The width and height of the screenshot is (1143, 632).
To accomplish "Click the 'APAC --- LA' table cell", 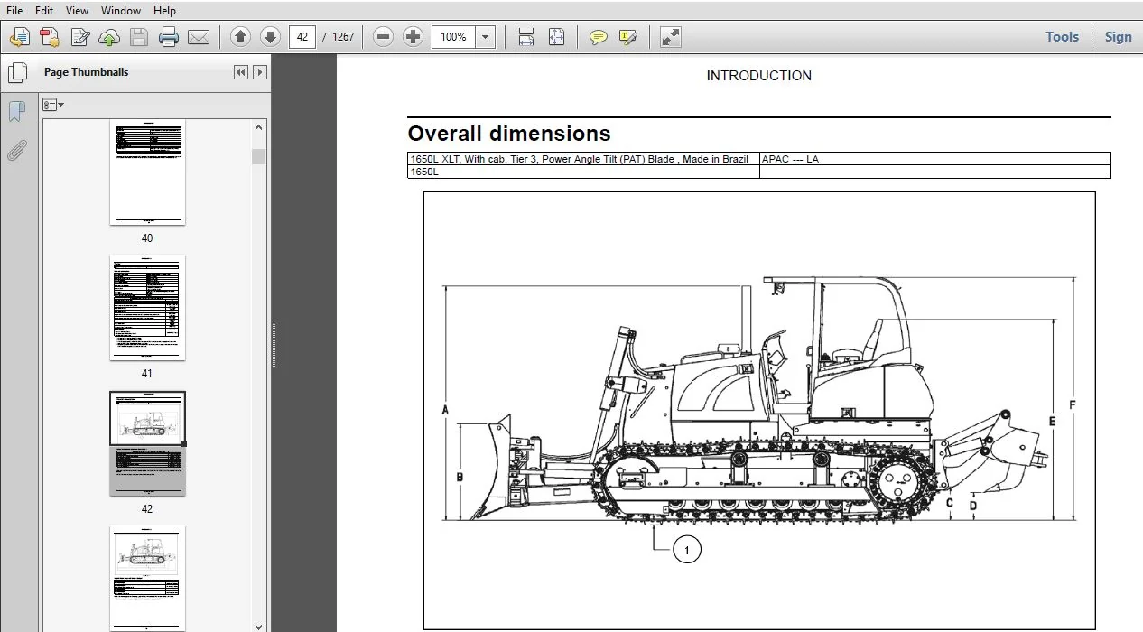I will click(x=935, y=159).
